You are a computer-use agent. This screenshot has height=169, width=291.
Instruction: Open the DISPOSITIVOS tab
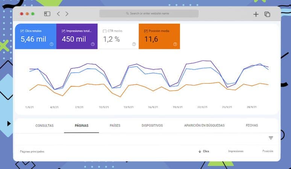[x=152, y=125]
